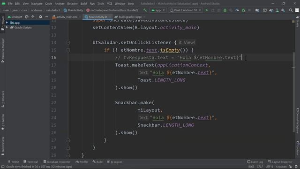Open the Gradle side panel on right edge

(298, 22)
